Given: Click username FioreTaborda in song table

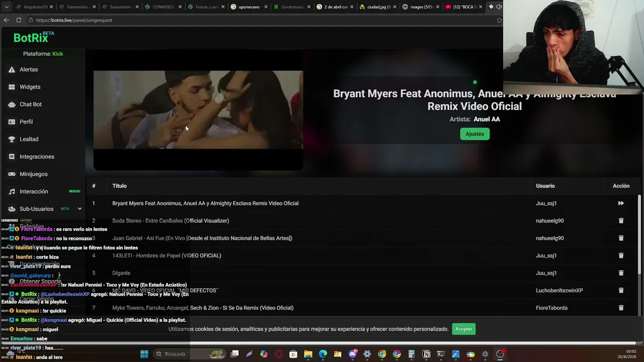Looking at the screenshot, I should [551, 308].
